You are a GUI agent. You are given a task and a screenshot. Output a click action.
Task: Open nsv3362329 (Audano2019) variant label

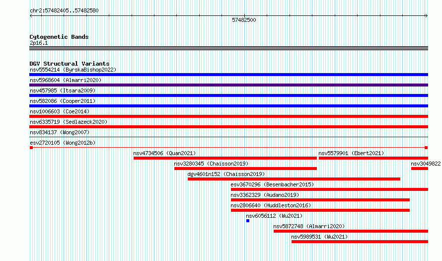tap(265, 195)
